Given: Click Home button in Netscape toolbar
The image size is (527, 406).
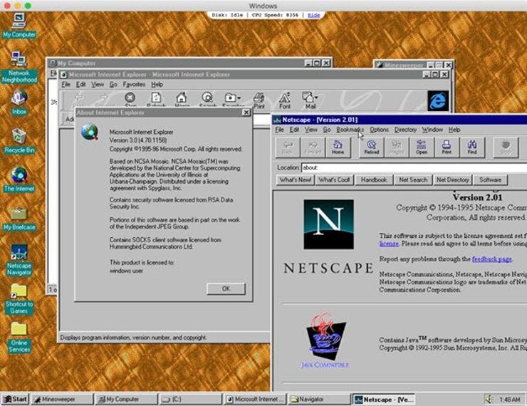Looking at the screenshot, I should 338,147.
